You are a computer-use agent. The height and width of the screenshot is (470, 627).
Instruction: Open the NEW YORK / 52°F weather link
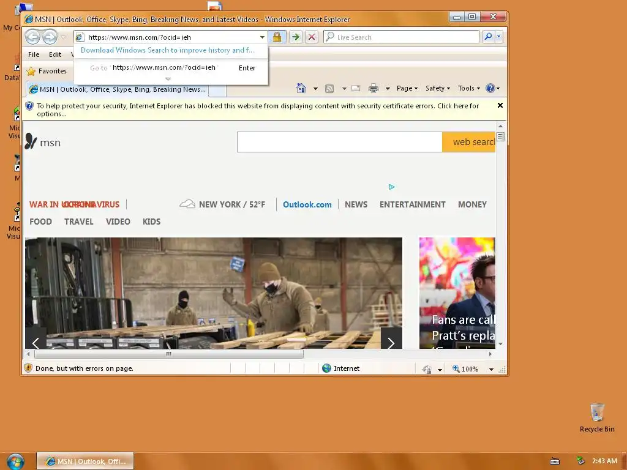tap(222, 204)
